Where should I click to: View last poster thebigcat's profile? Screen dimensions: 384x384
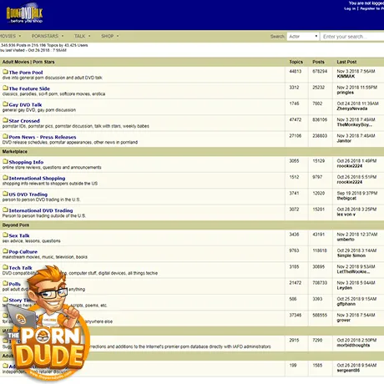pyautogui.click(x=346, y=198)
